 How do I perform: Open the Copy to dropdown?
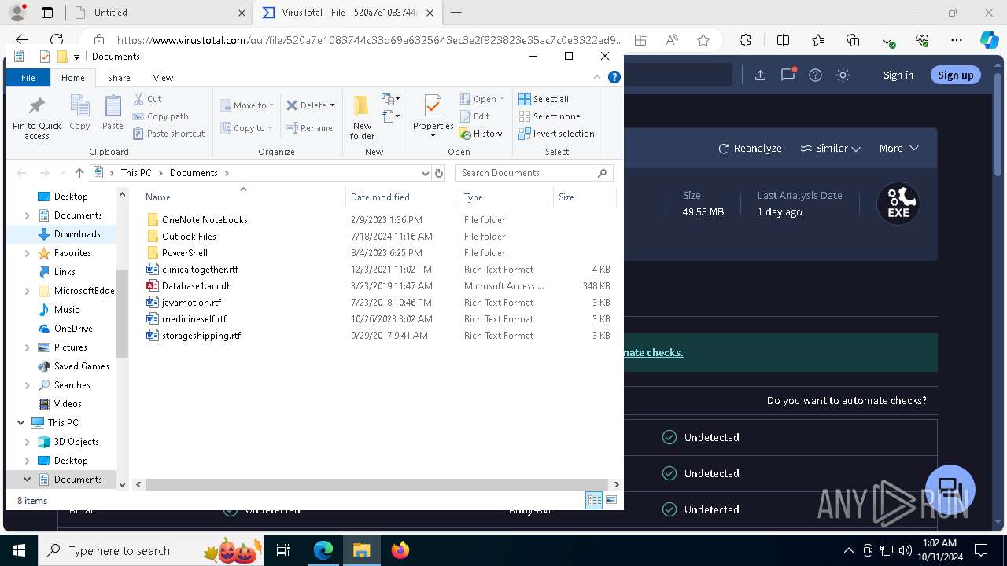(x=246, y=128)
